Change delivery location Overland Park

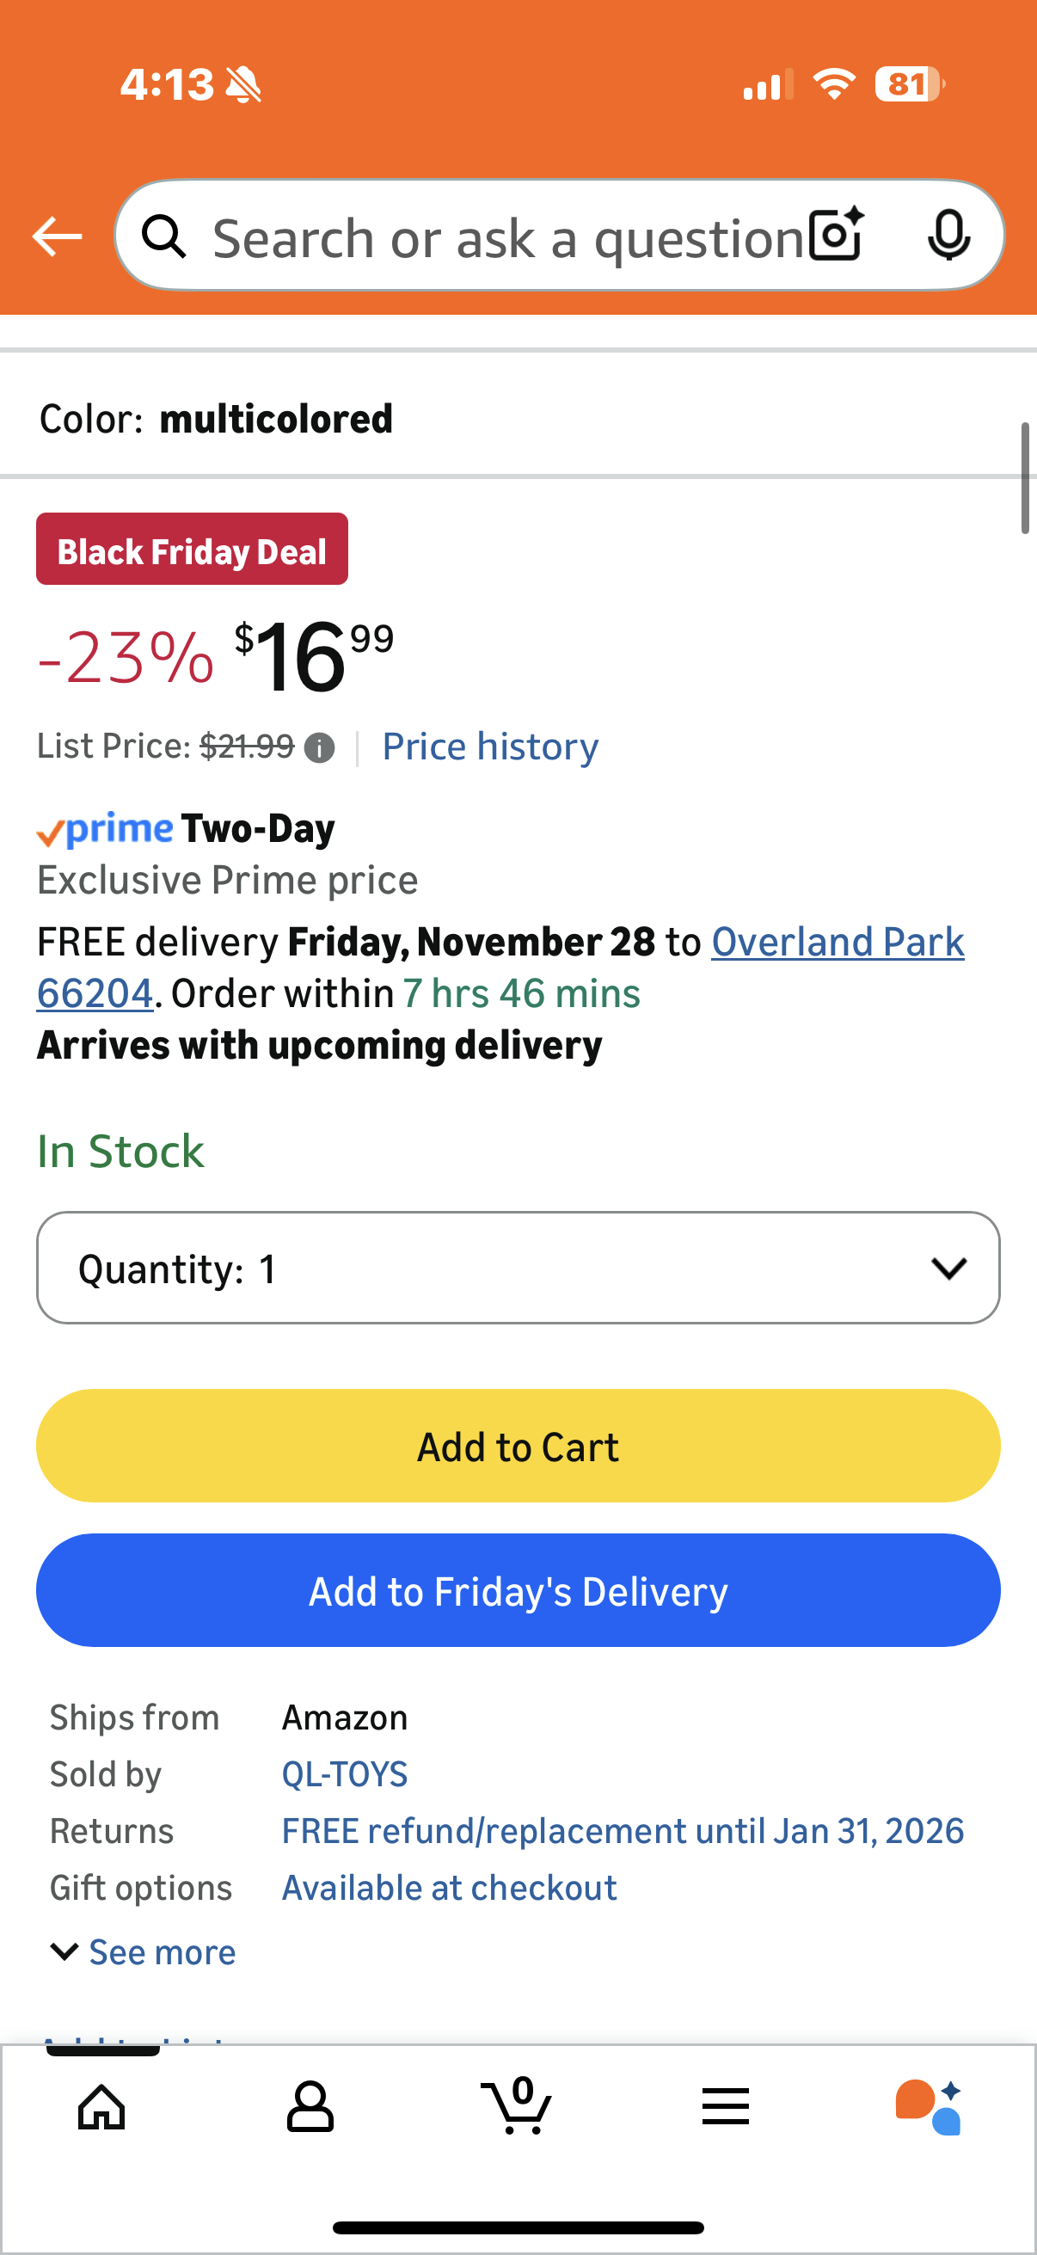pyautogui.click(x=837, y=942)
